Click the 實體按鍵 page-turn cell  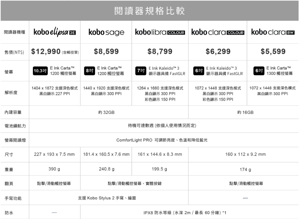(x=135, y=183)
